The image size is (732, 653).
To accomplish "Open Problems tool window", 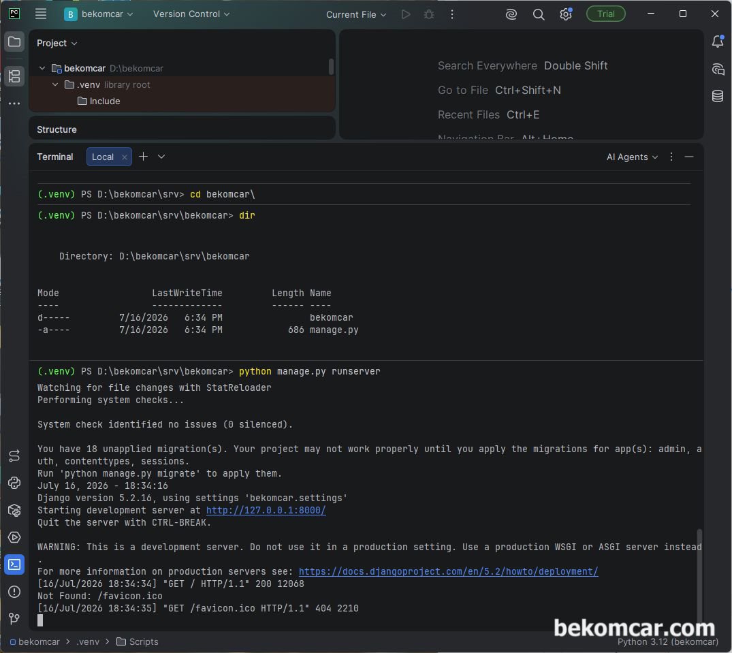I will (x=14, y=592).
